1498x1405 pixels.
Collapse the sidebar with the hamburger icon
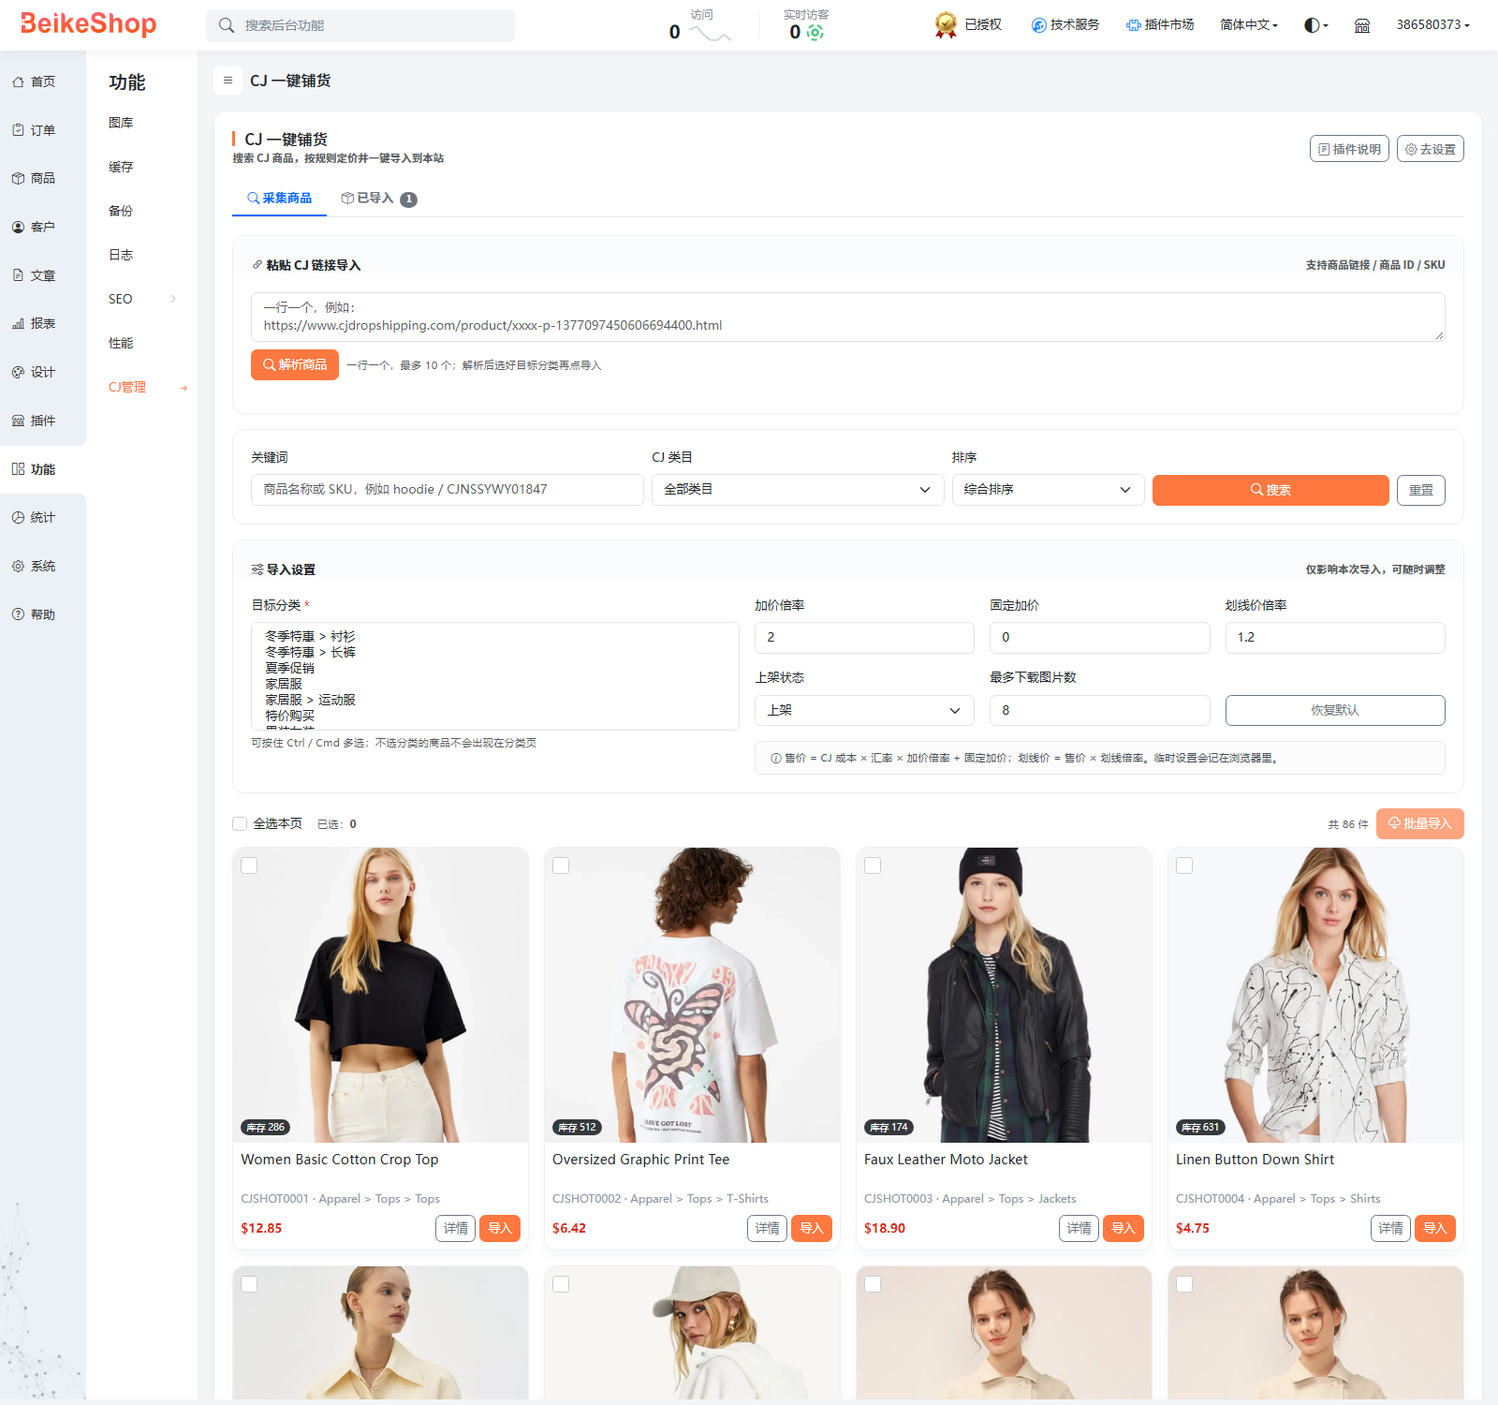click(x=228, y=81)
